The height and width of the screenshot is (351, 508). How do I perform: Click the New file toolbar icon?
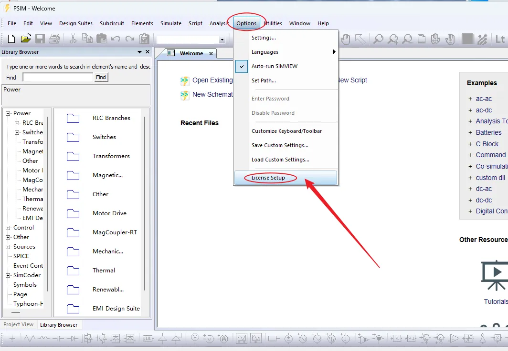point(11,39)
